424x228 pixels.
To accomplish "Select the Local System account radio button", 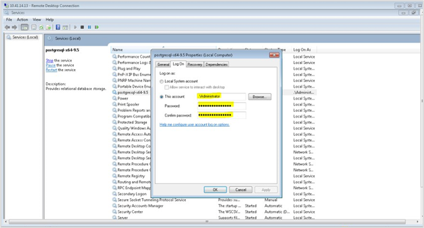I will 162,81.
